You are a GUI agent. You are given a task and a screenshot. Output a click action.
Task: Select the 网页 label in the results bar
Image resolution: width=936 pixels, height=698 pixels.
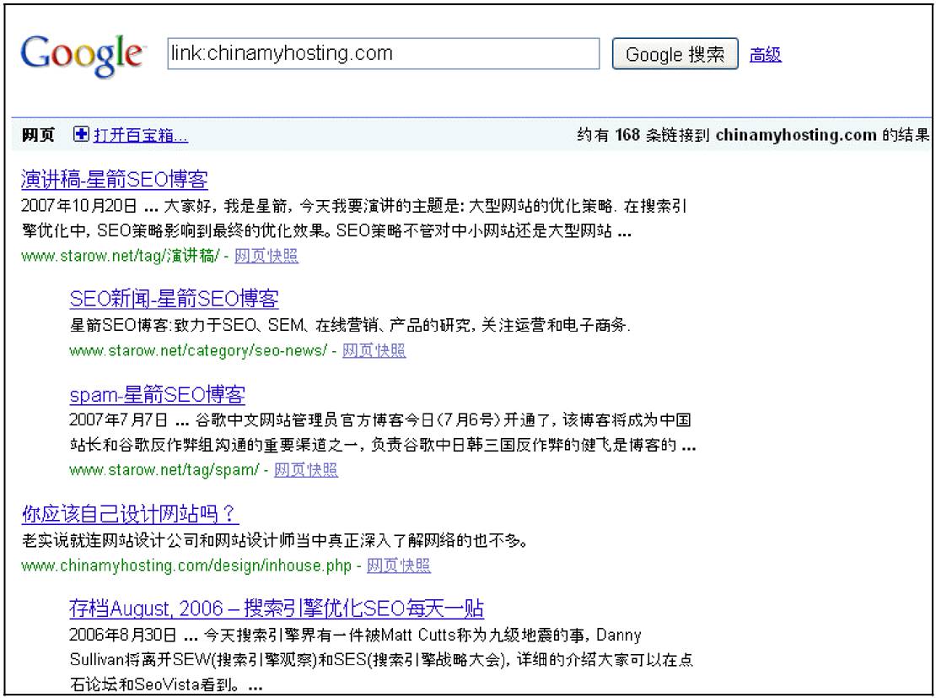pyautogui.click(x=38, y=135)
